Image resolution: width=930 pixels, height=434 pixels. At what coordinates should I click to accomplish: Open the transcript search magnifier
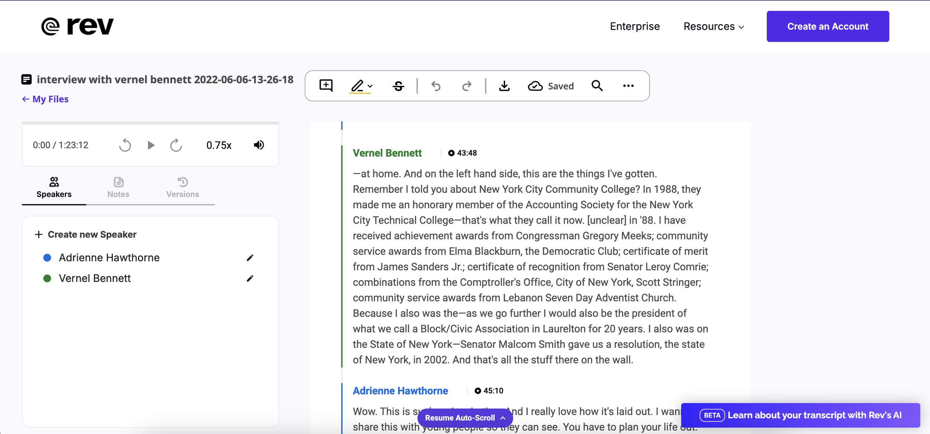click(x=597, y=86)
